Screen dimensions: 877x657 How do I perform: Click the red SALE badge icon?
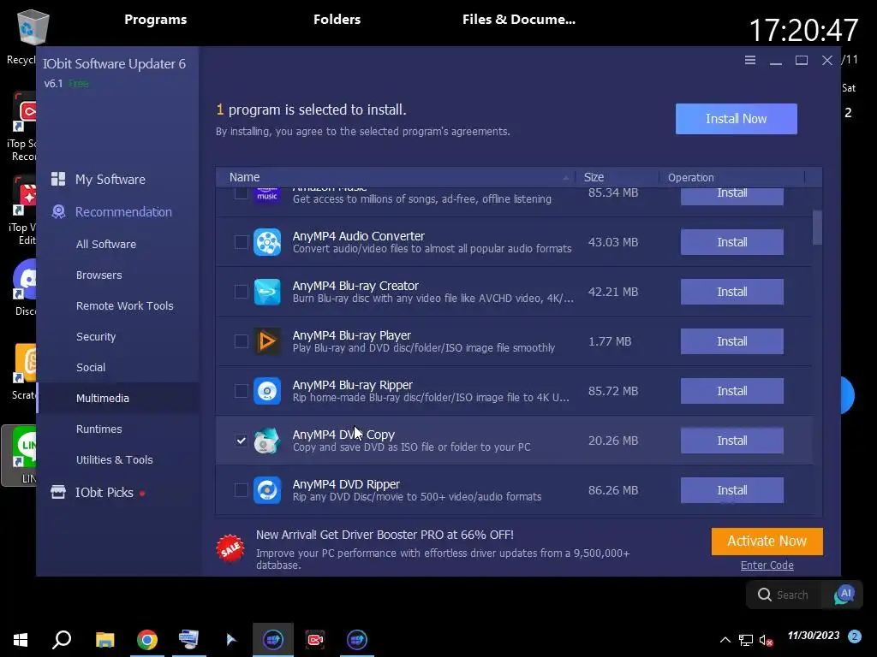click(x=230, y=548)
